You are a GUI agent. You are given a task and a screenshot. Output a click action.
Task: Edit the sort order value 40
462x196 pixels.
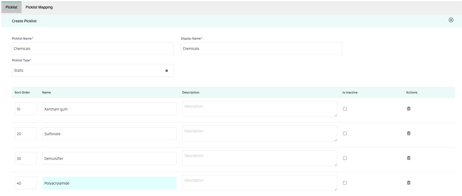[26, 183]
